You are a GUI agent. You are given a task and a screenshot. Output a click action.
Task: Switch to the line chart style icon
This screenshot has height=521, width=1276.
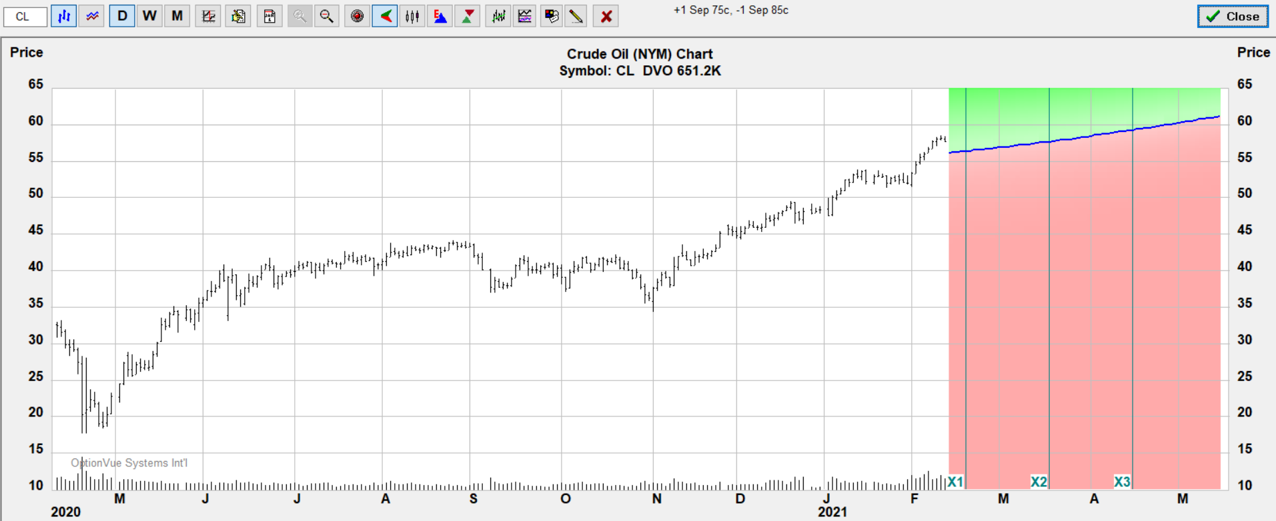pos(92,16)
